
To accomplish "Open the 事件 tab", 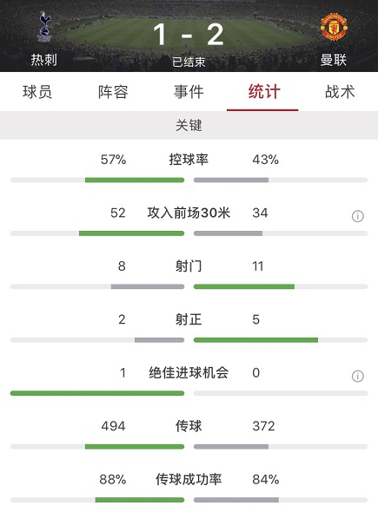I will pos(189,92).
